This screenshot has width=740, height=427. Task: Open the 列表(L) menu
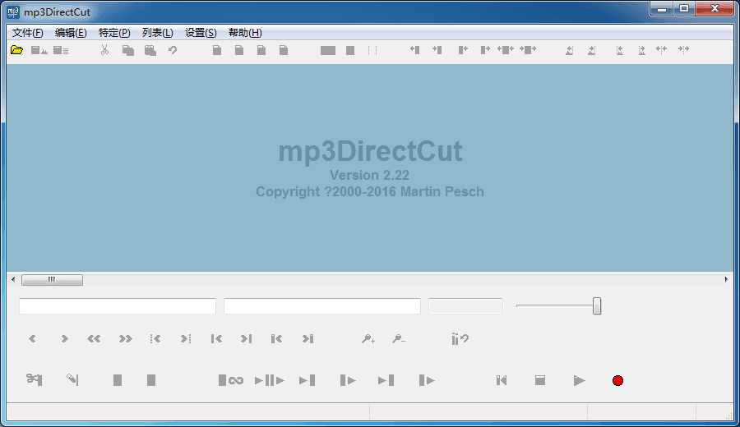[158, 33]
